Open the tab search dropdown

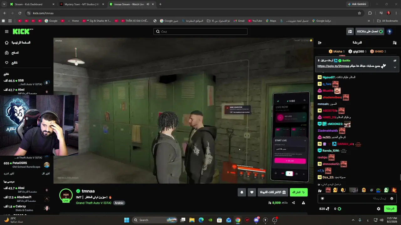(x=4, y=4)
